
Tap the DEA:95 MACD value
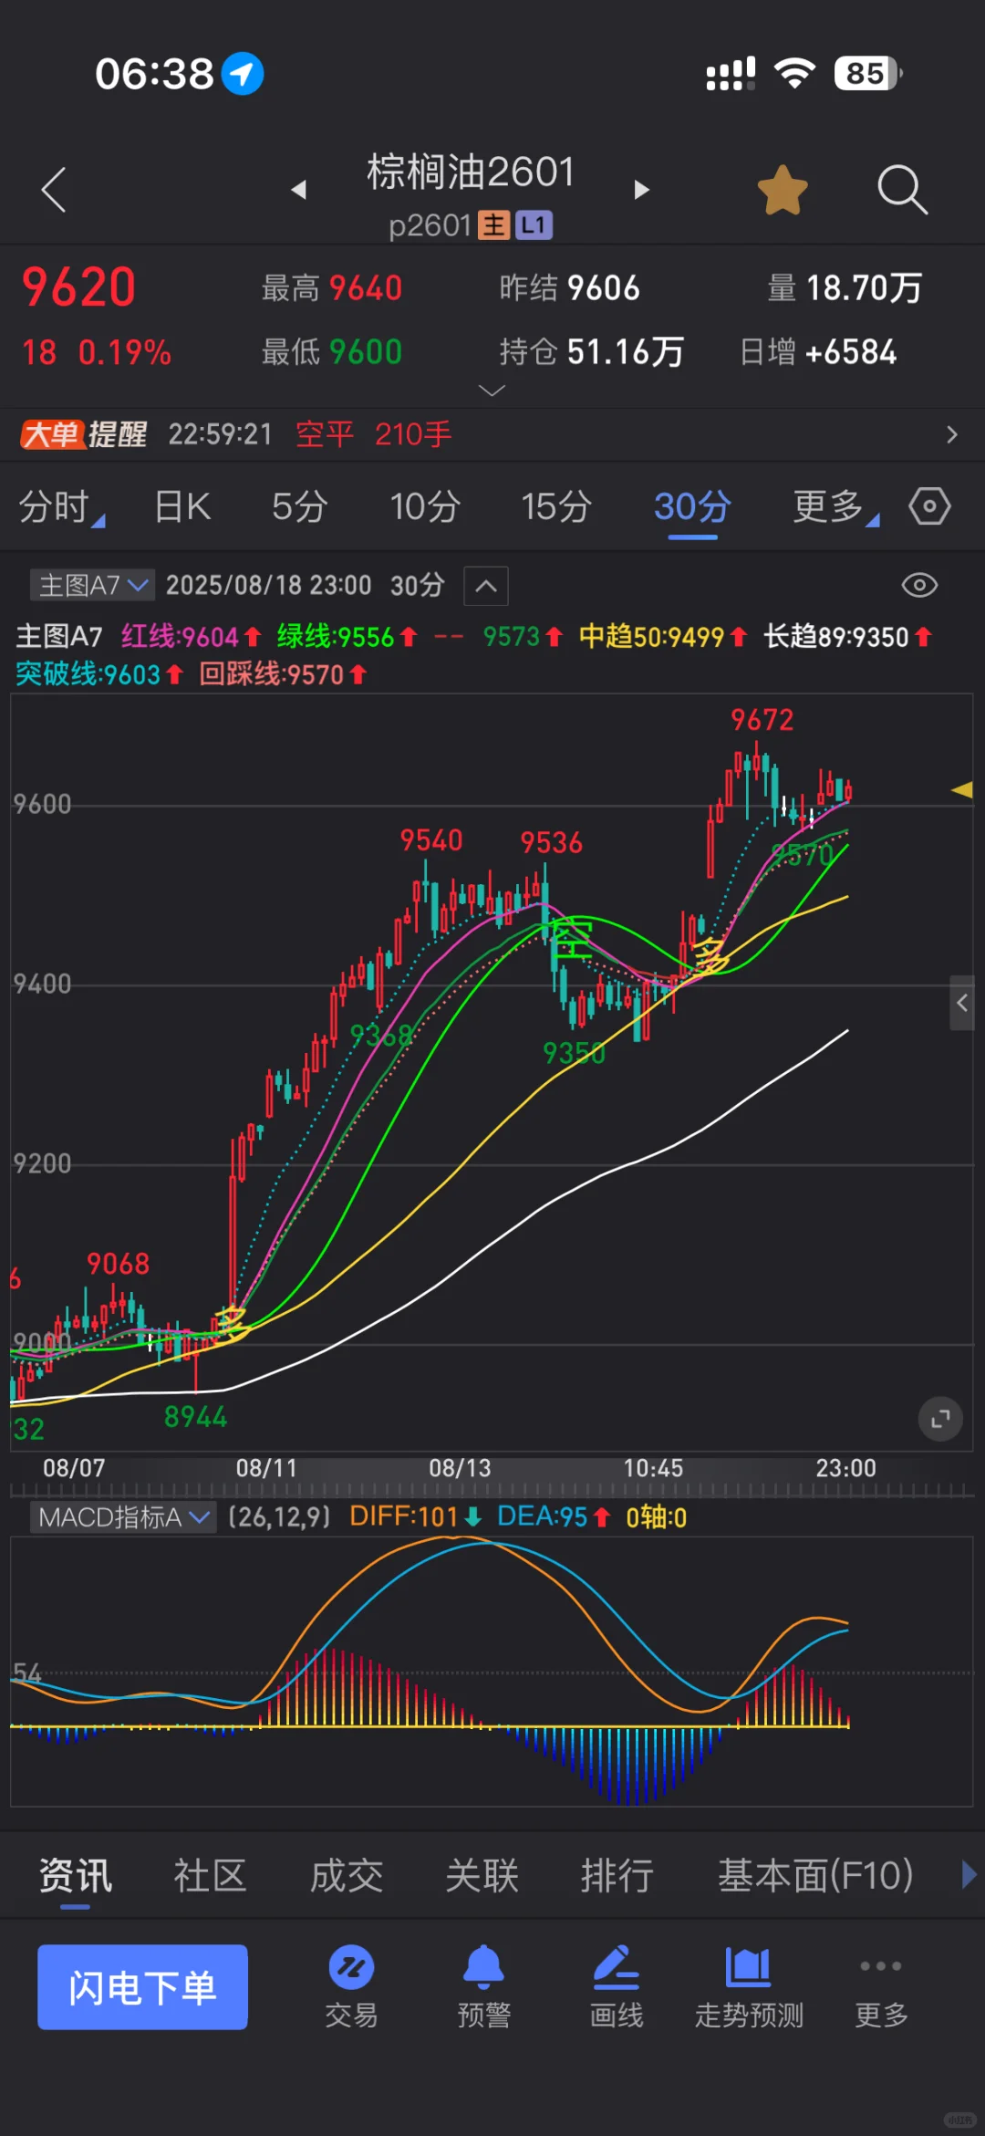coord(554,1516)
